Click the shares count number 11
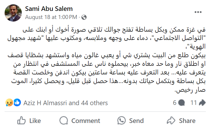This screenshot has height=129, width=211. 194,103
